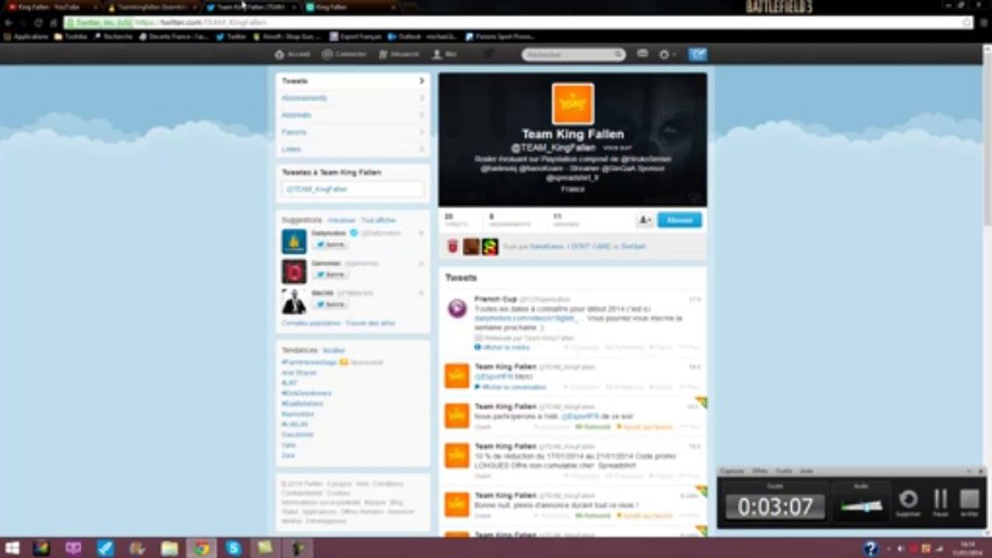992x558 pixels.
Task: Open direct messages envelope icon
Action: coord(642,54)
